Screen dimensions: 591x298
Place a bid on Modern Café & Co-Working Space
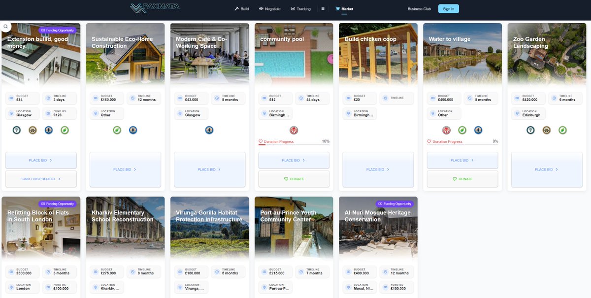(210, 169)
